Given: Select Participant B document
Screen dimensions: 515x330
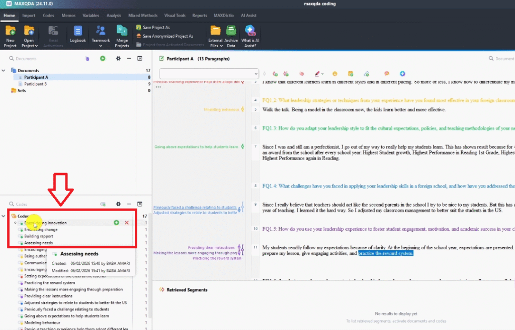Looking at the screenshot, I should (36, 84).
